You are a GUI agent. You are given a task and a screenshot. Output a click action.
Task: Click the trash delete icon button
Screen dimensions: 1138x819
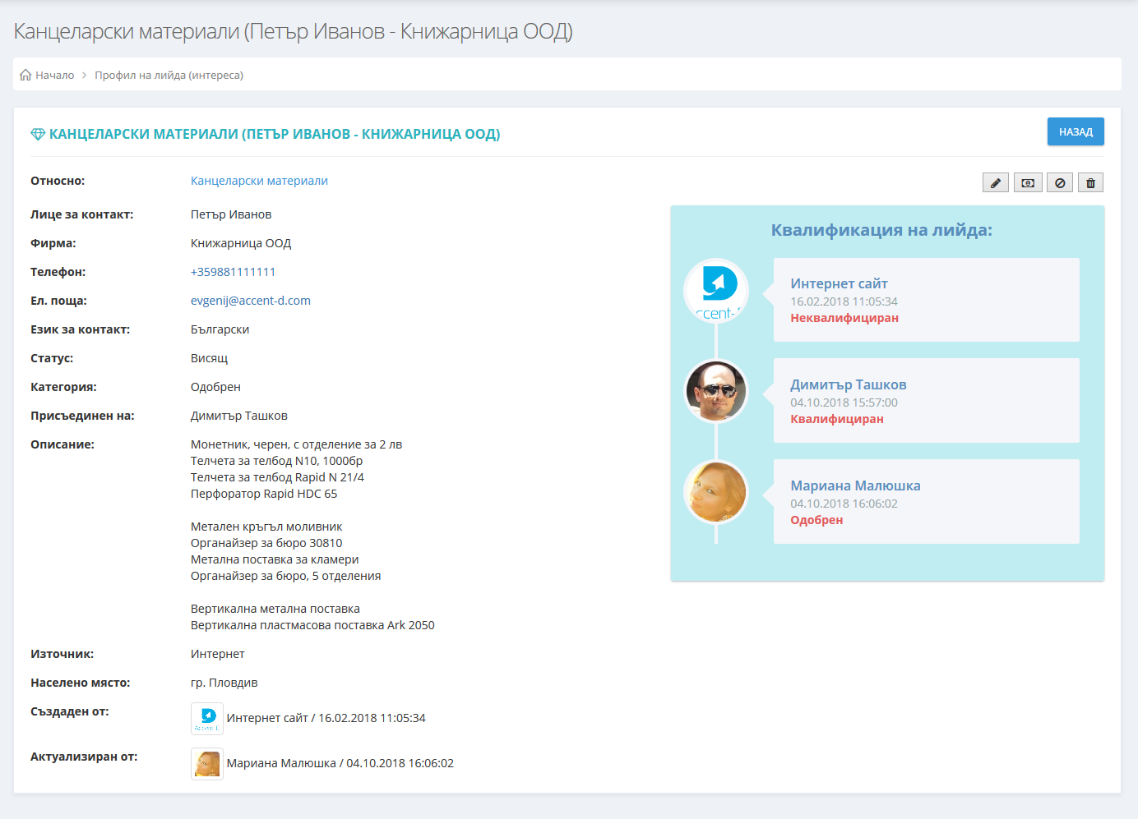(x=1090, y=182)
